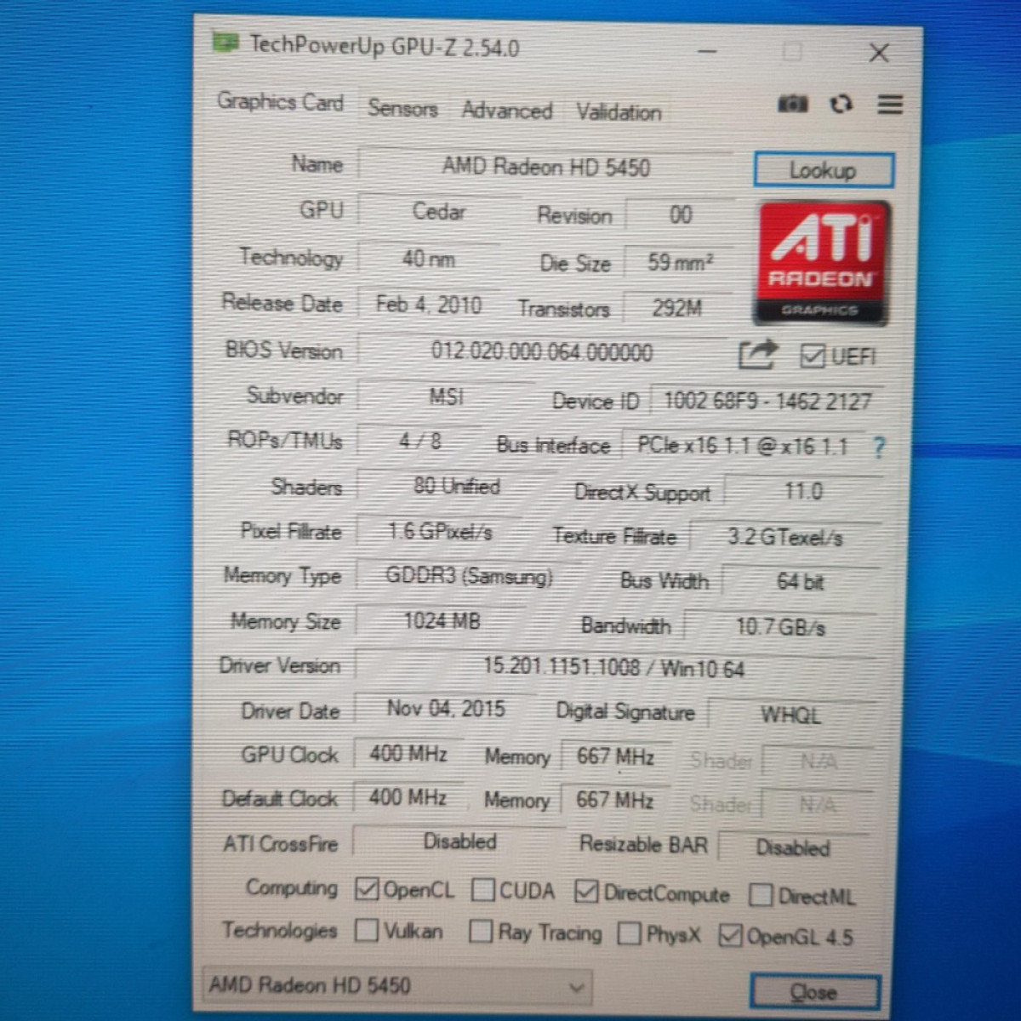
Task: Click the GPU-Z title bar icon
Action: click(x=225, y=41)
